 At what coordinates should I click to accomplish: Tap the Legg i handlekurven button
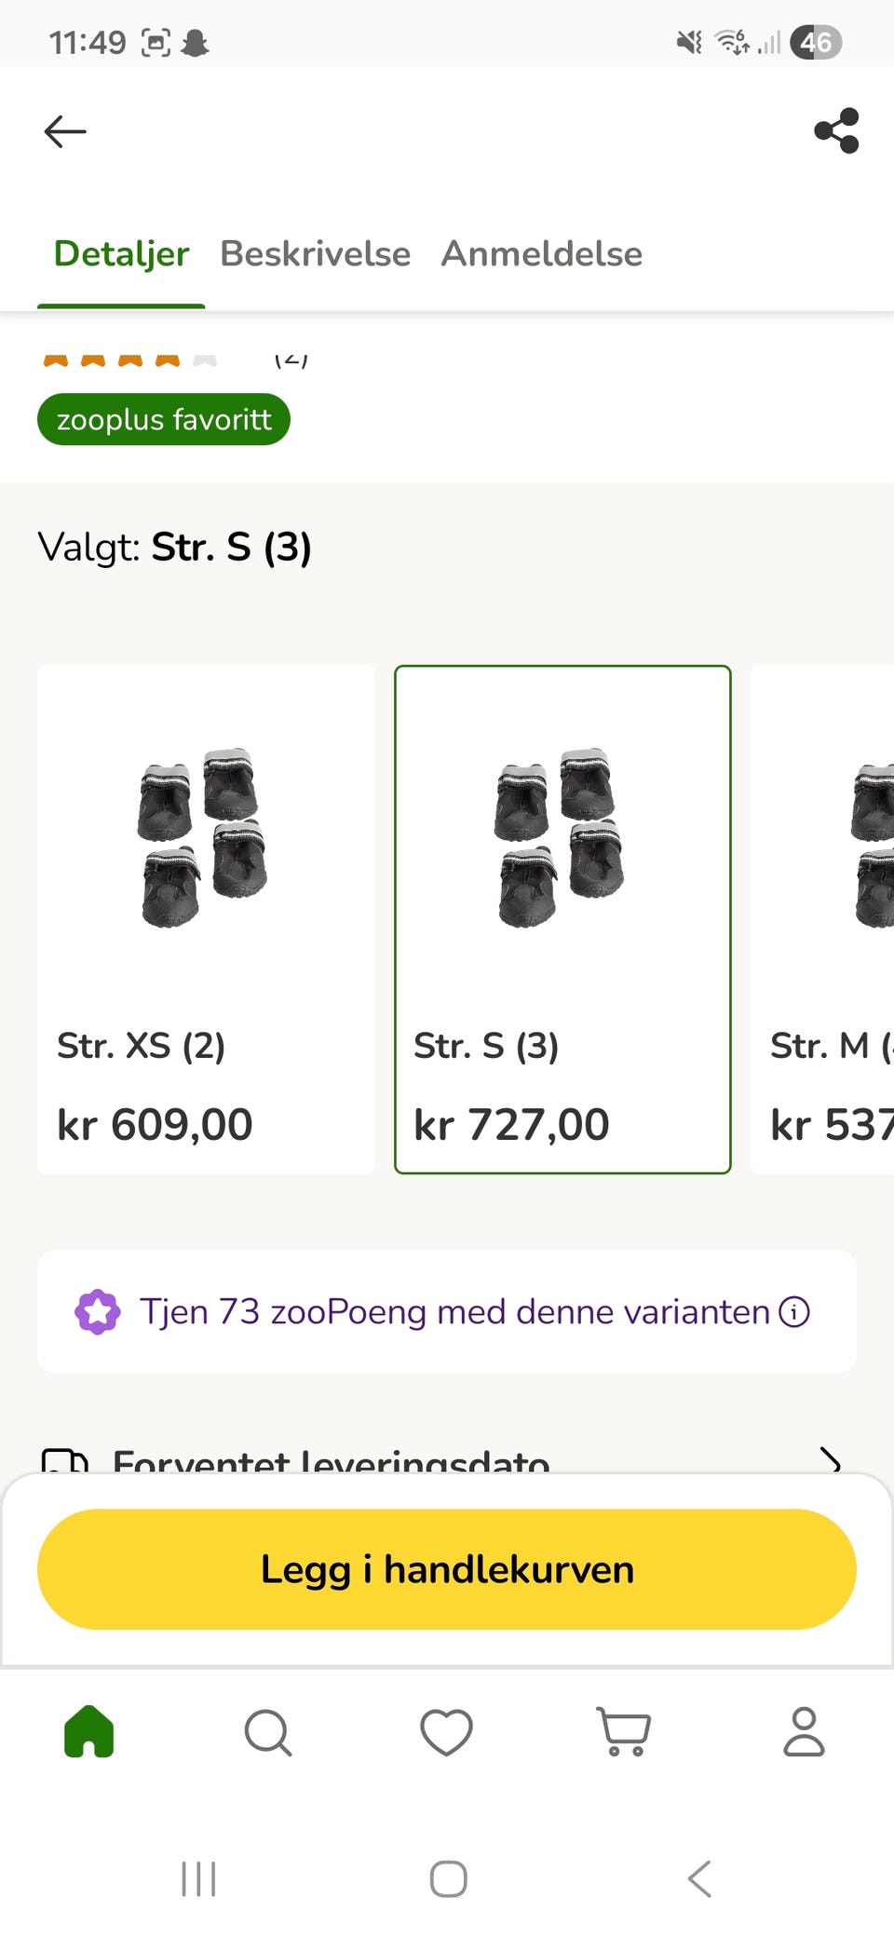[x=447, y=1569]
